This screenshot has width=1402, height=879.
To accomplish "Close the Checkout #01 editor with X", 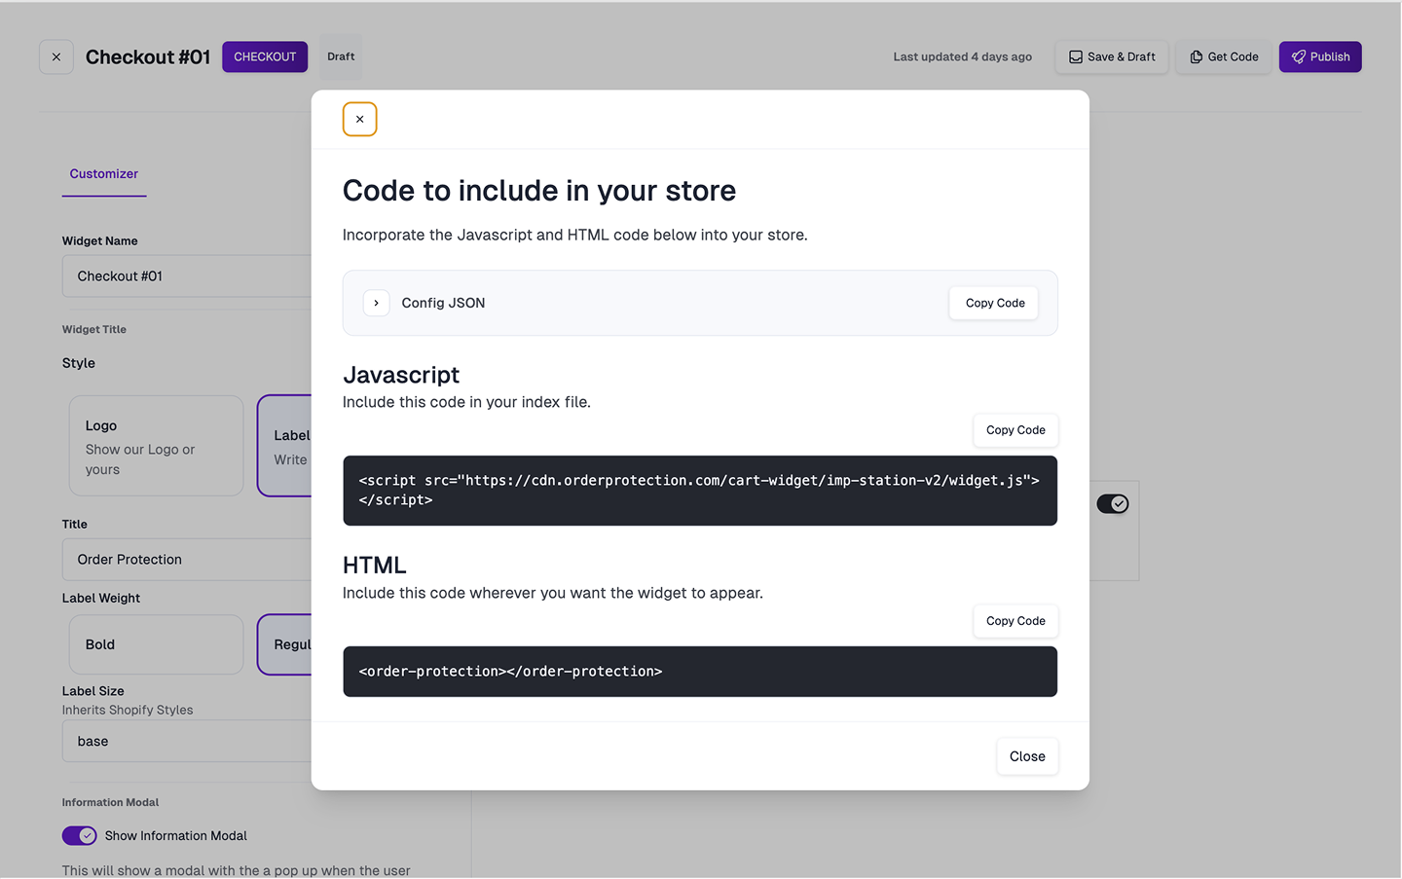I will click(x=56, y=57).
